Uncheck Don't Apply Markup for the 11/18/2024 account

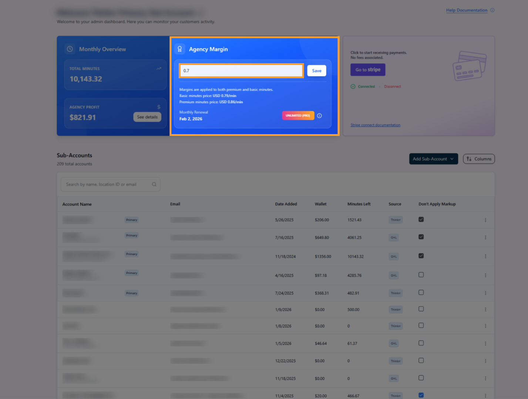(x=421, y=256)
